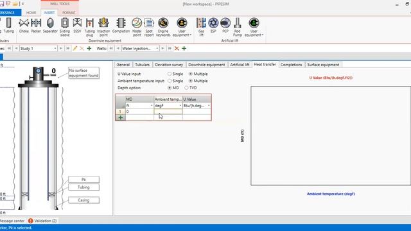Add a new well with green plus

point(184,49)
